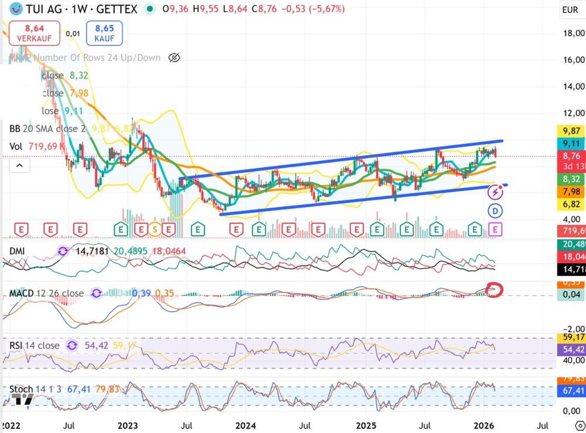Click the purple lightning bolt icon on chart
The width and height of the screenshot is (586, 433).
click(x=496, y=192)
